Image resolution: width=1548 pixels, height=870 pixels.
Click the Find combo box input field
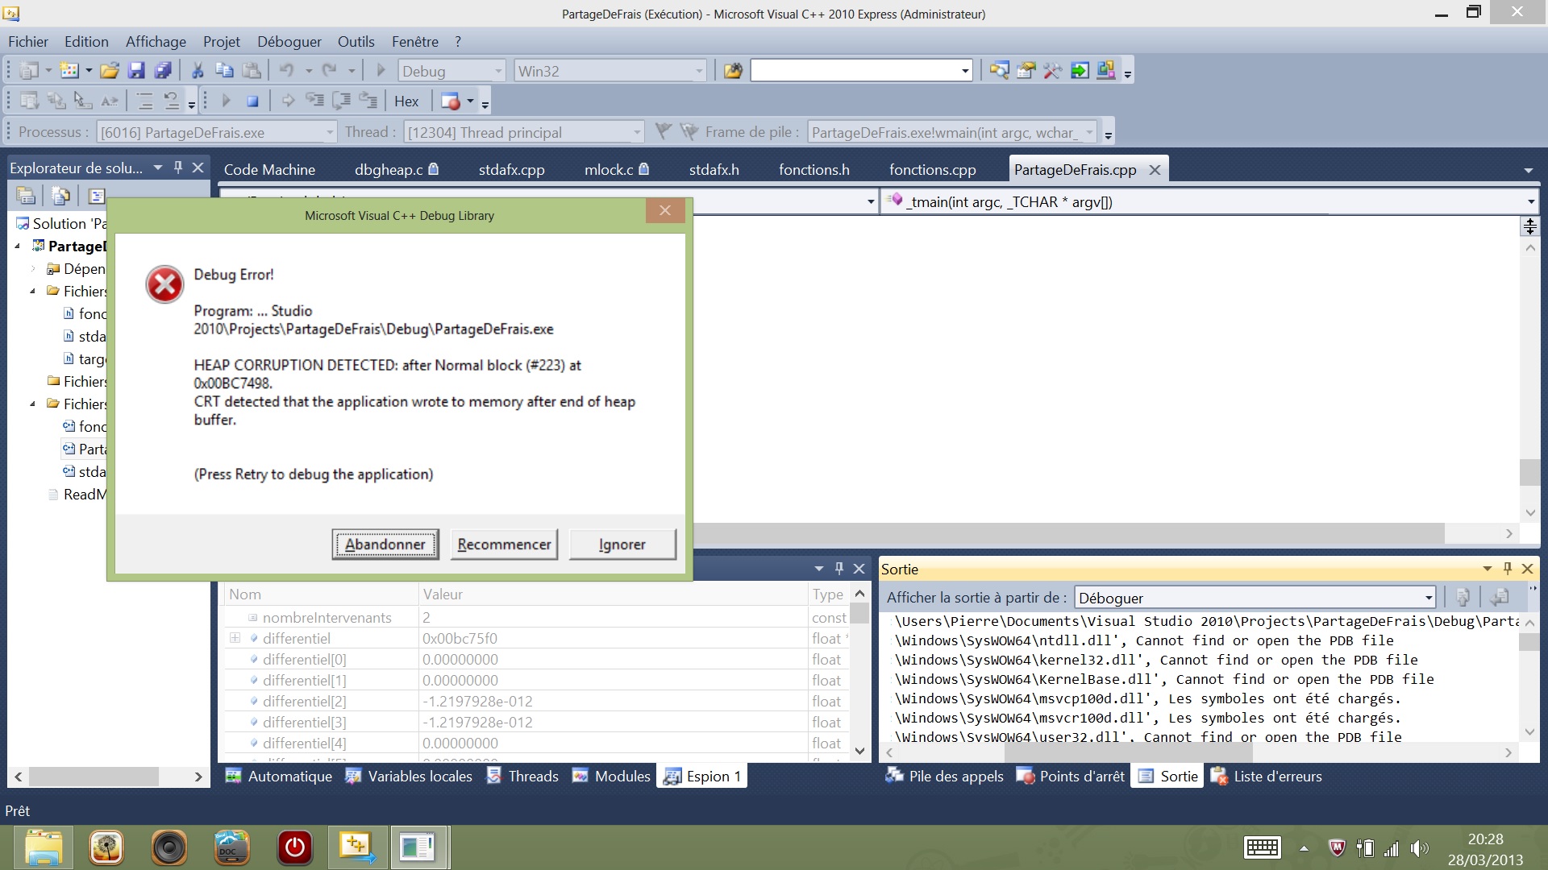(x=855, y=71)
